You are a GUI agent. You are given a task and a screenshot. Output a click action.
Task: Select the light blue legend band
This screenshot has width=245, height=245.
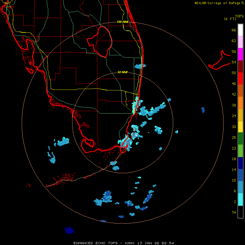(240, 187)
